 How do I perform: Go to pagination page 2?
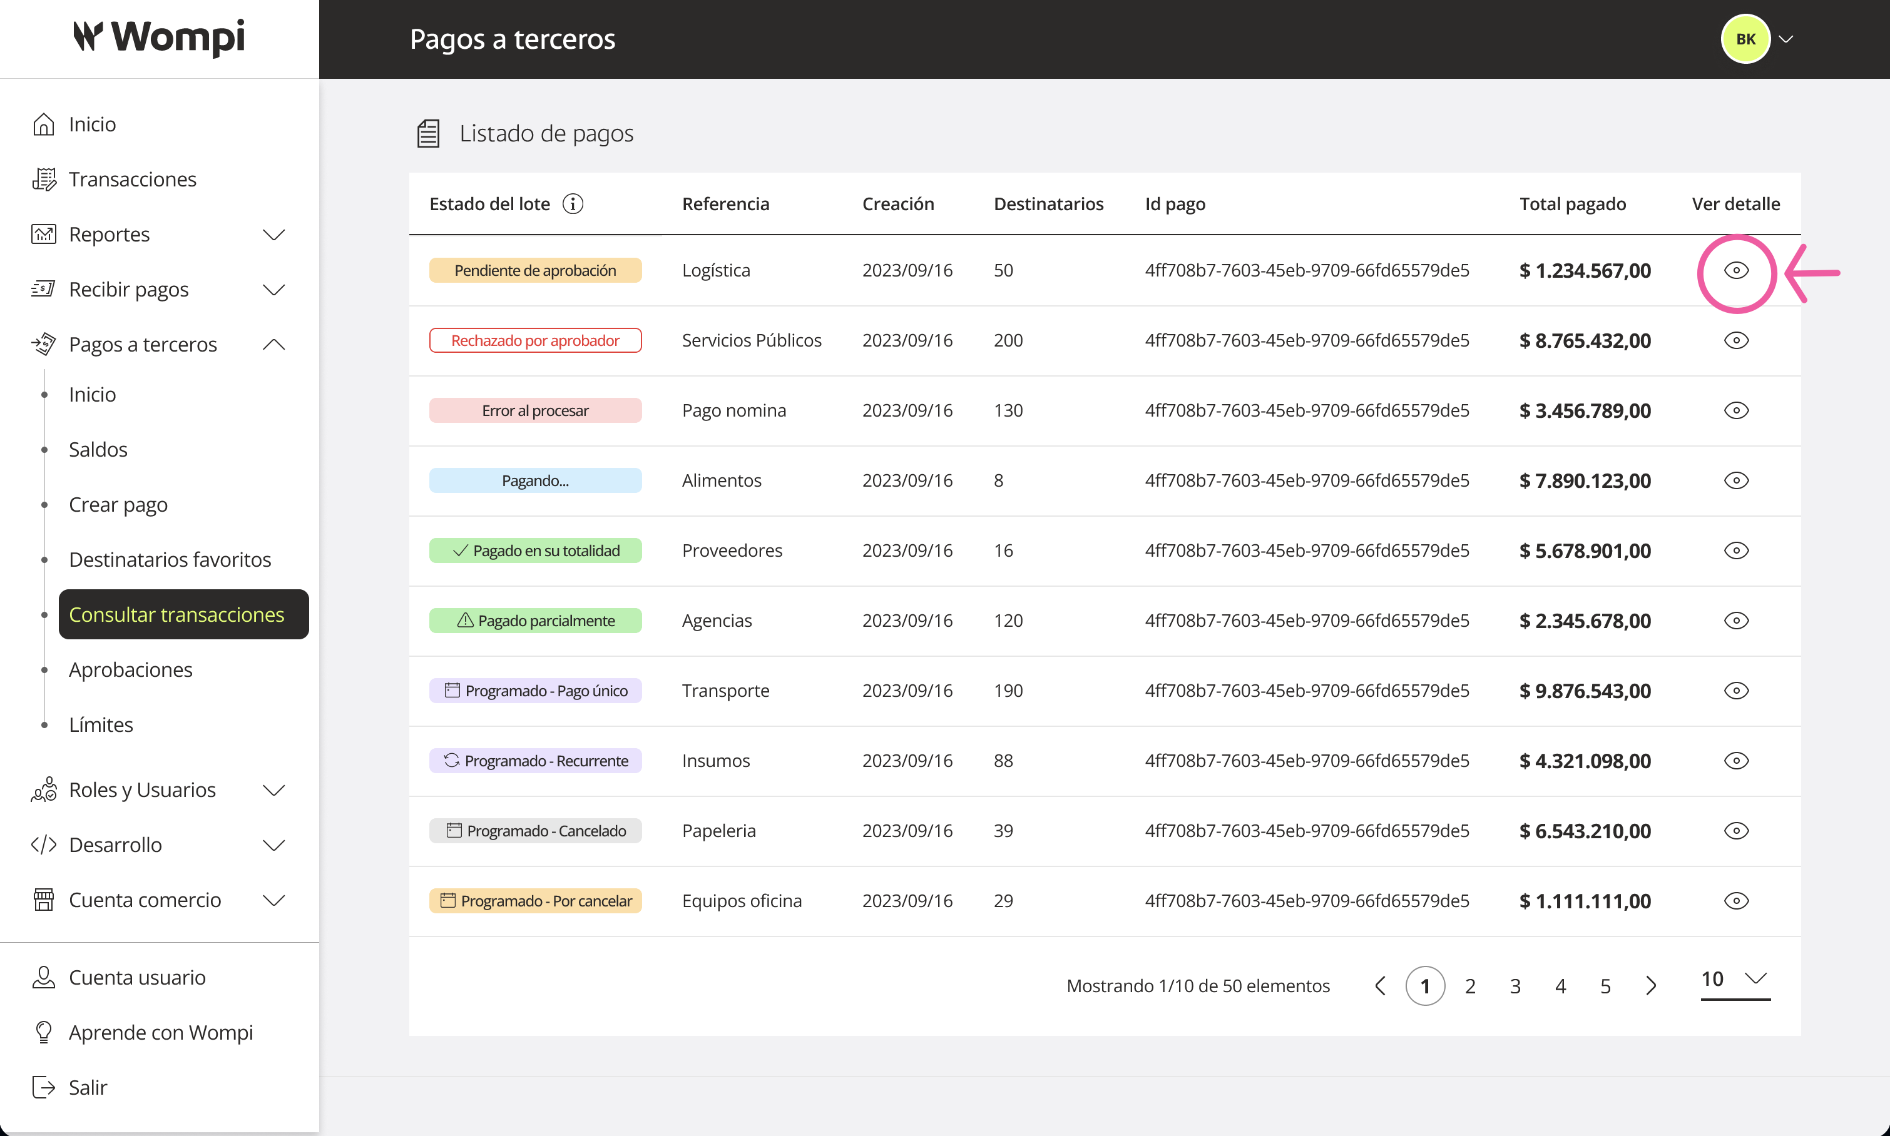pyautogui.click(x=1470, y=986)
